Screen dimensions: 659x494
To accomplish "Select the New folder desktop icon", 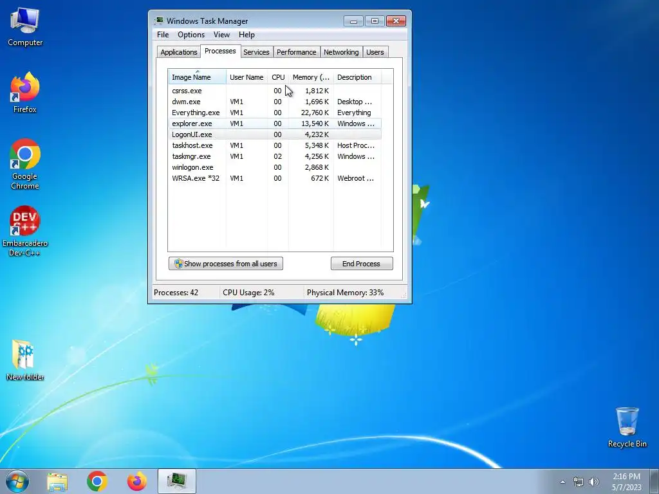I will pyautogui.click(x=25, y=360).
